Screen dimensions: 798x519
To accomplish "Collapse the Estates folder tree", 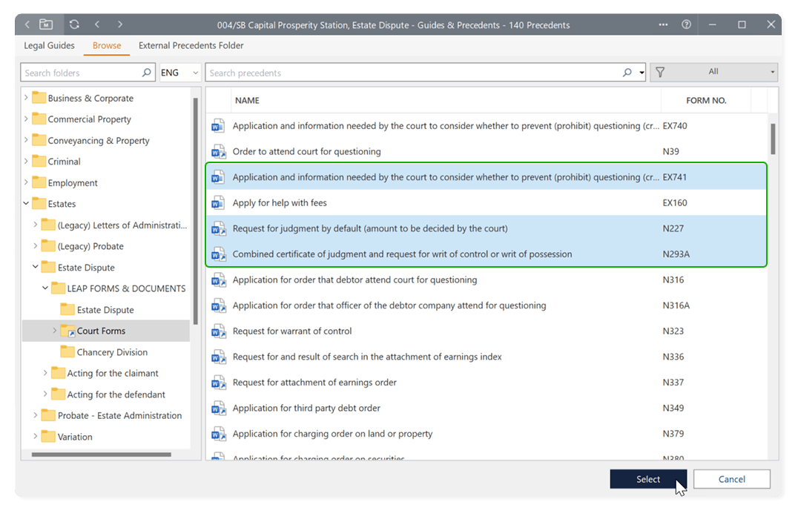I will [27, 204].
